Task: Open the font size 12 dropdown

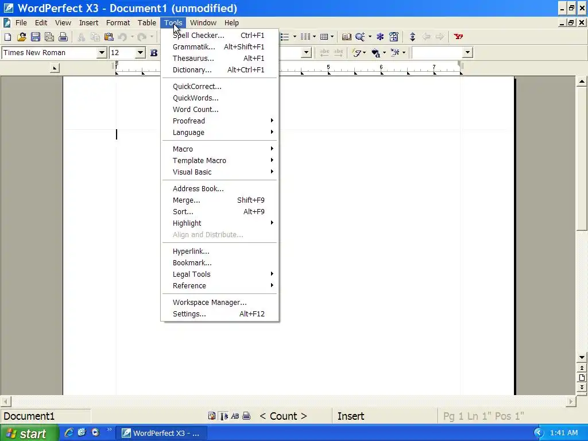Action: [140, 53]
